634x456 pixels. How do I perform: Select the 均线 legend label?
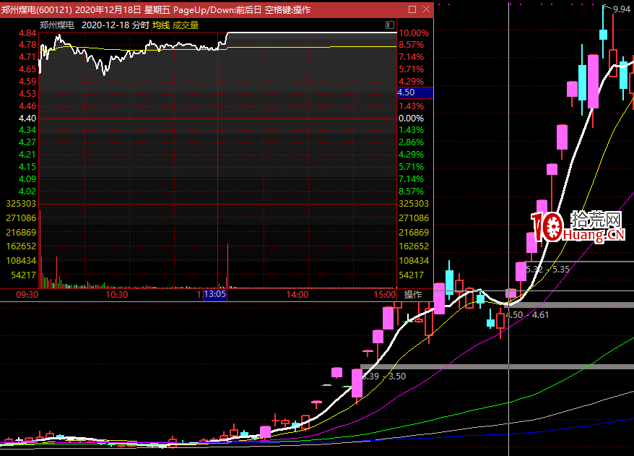tap(160, 25)
